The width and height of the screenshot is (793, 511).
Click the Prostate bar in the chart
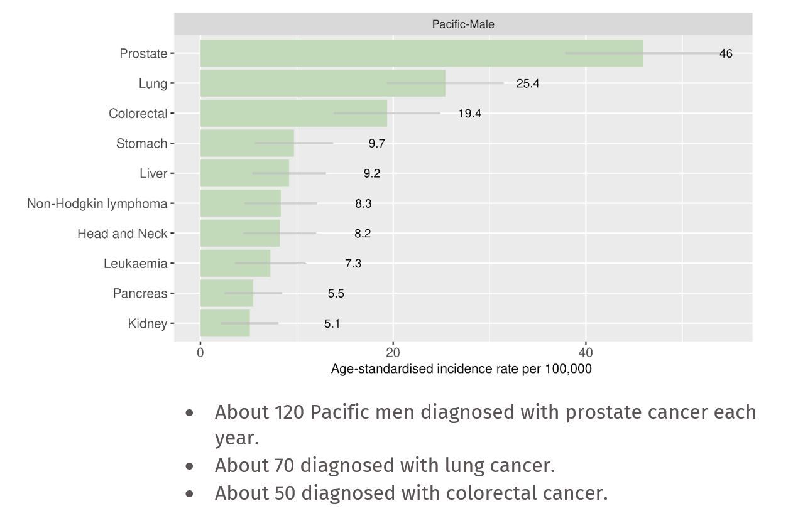click(x=421, y=53)
